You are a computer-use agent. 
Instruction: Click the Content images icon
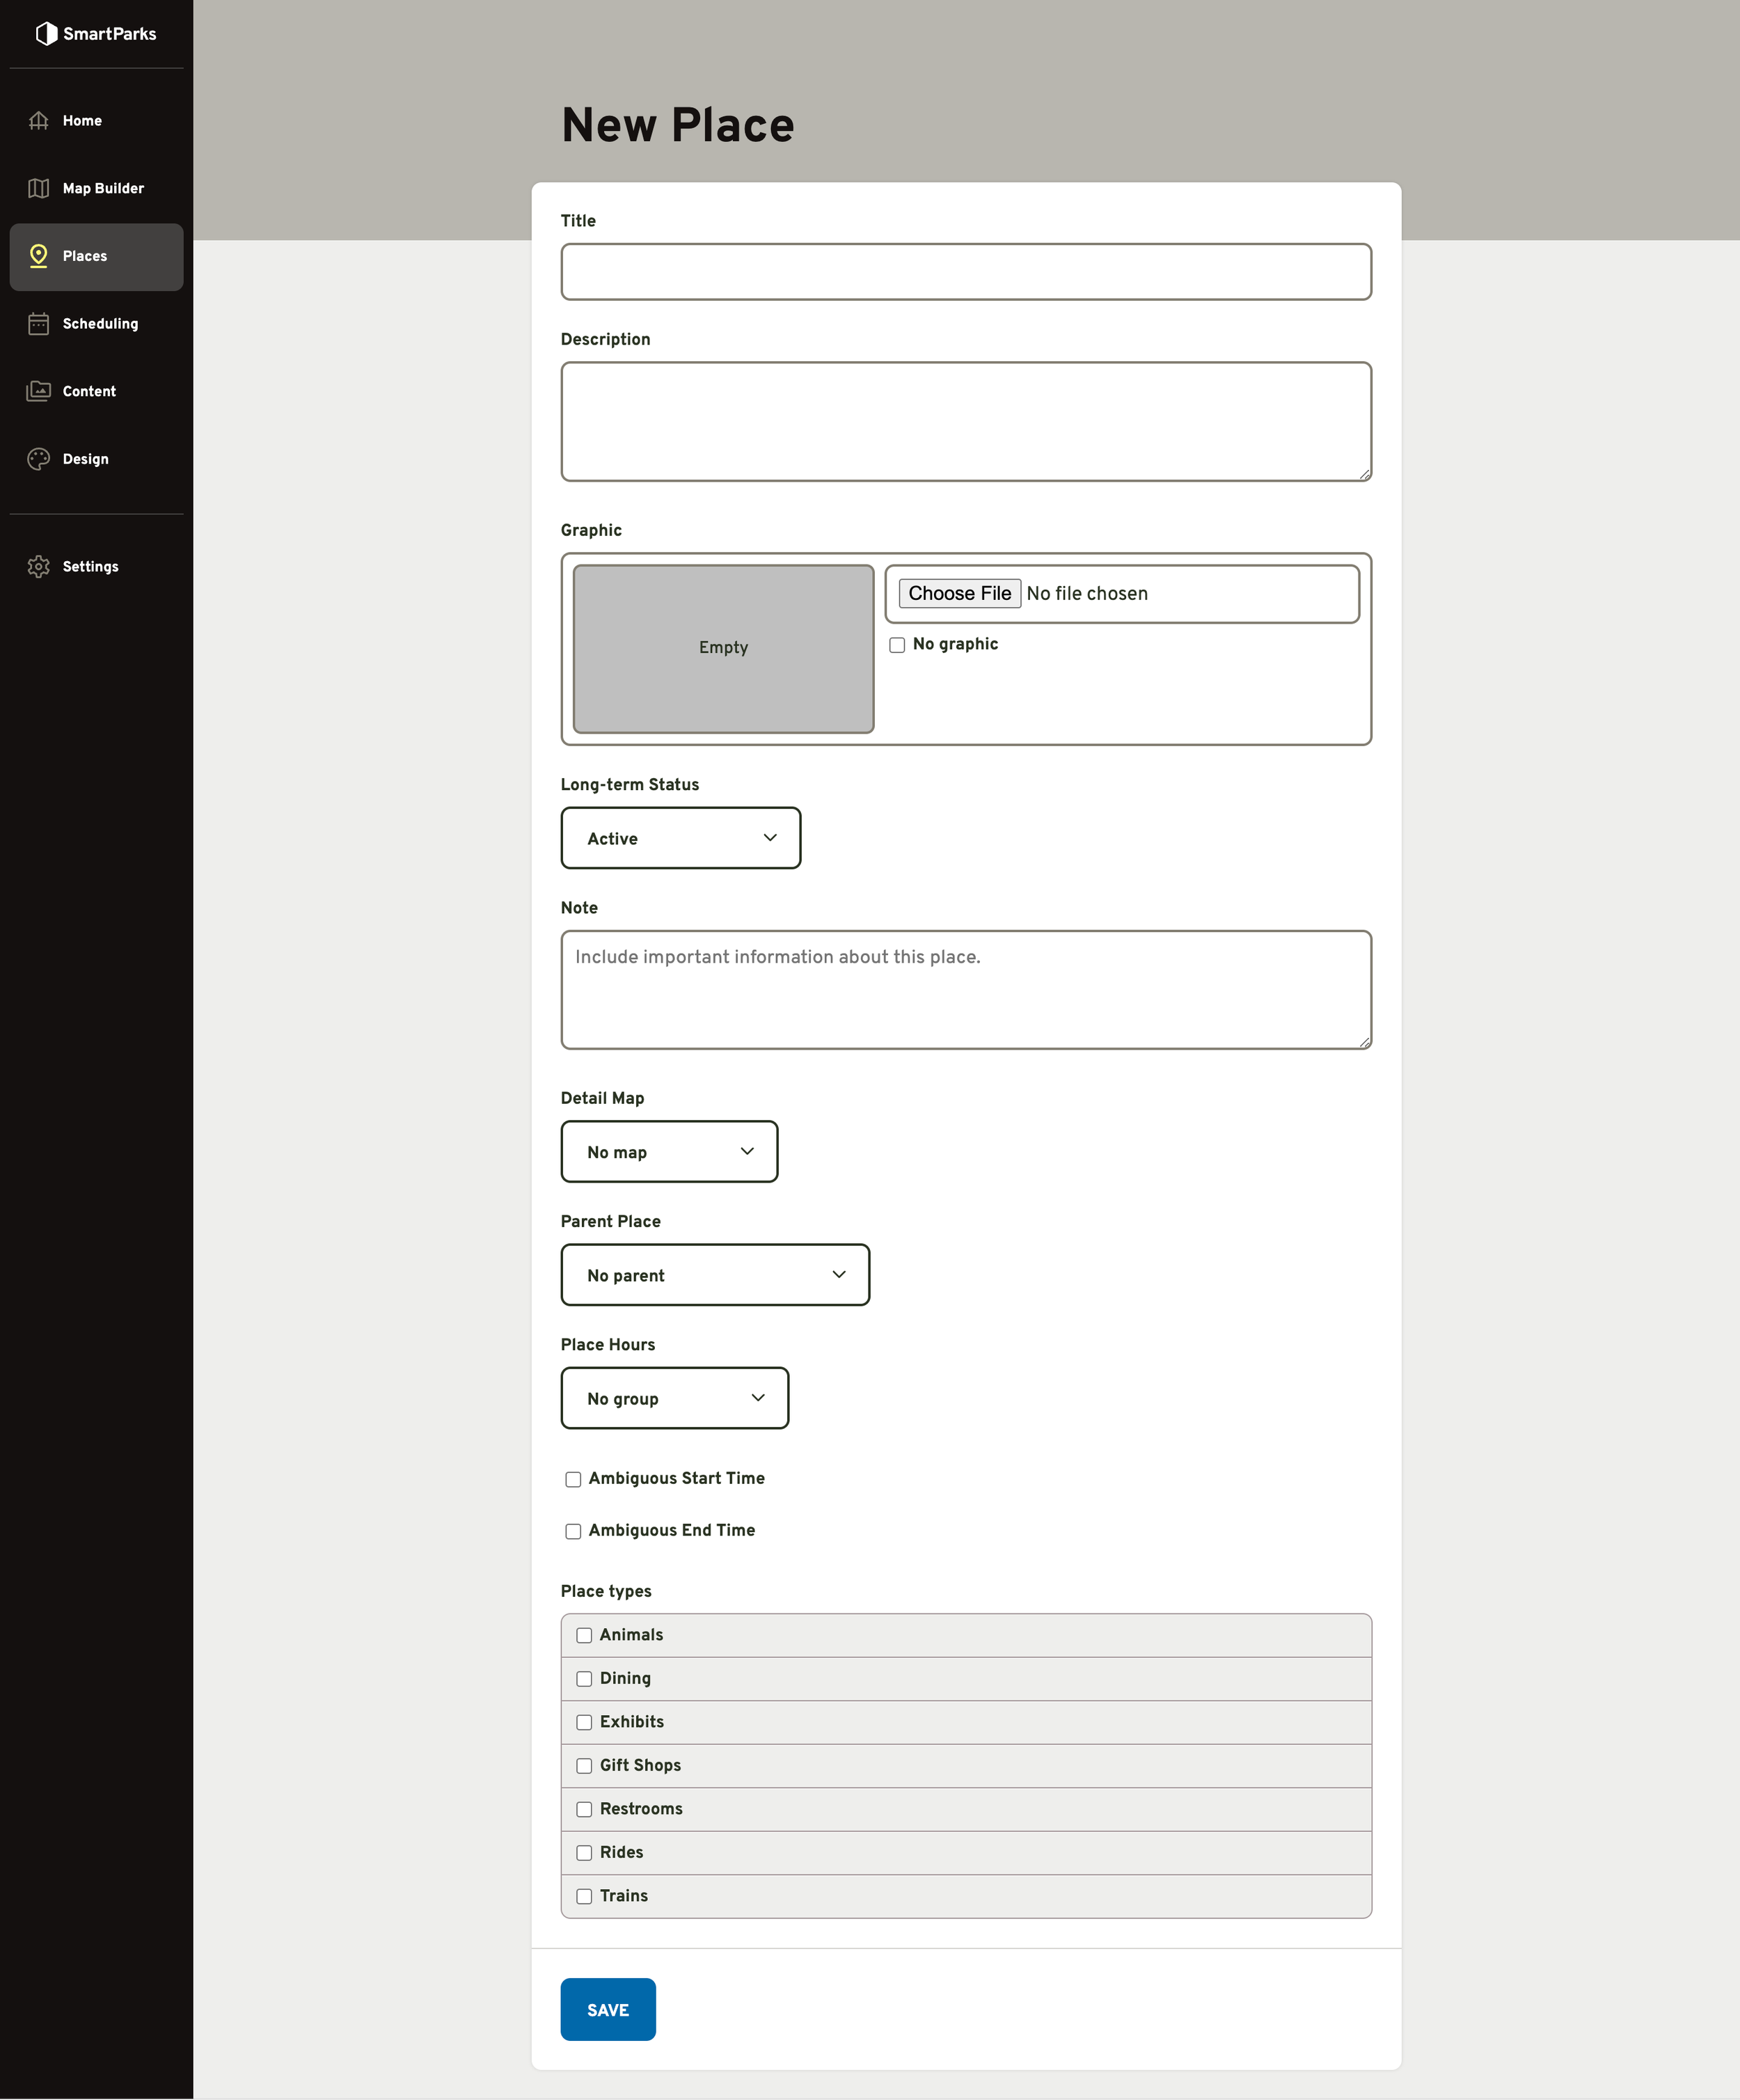[x=39, y=391]
